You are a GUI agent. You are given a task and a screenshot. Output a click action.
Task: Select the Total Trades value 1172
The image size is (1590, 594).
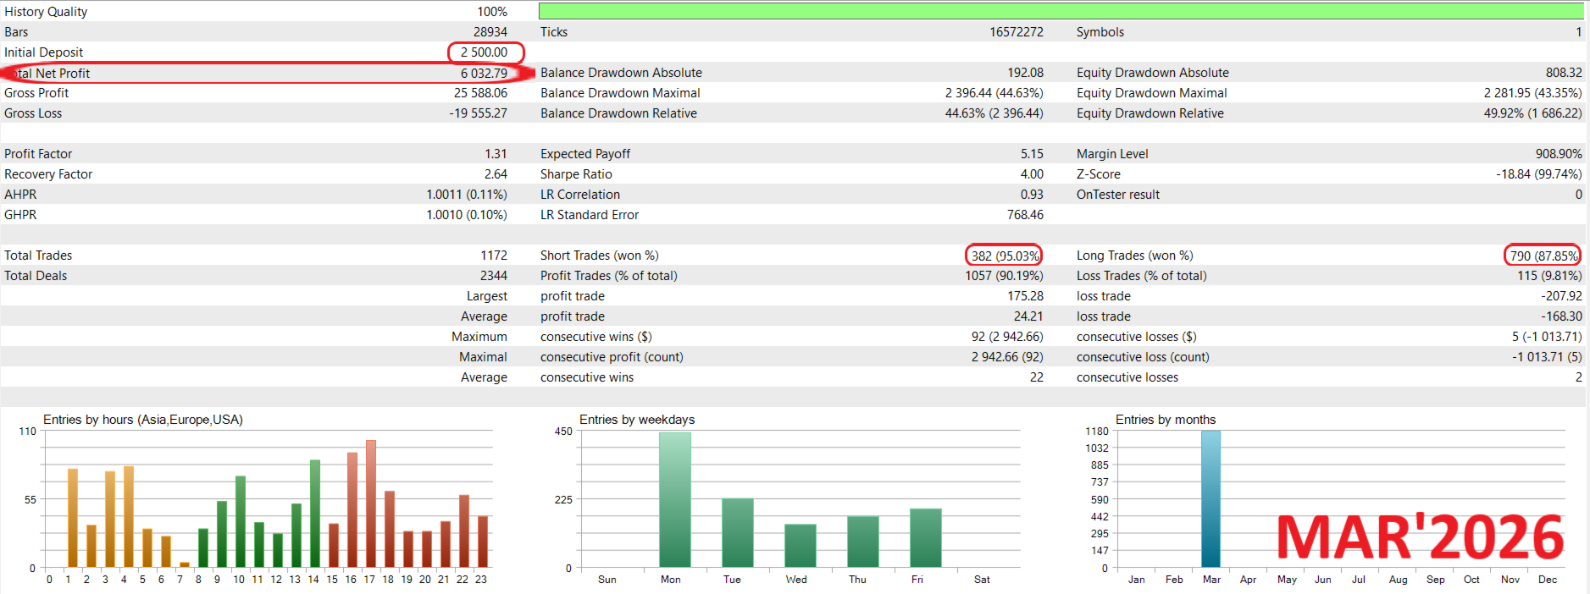(x=493, y=256)
